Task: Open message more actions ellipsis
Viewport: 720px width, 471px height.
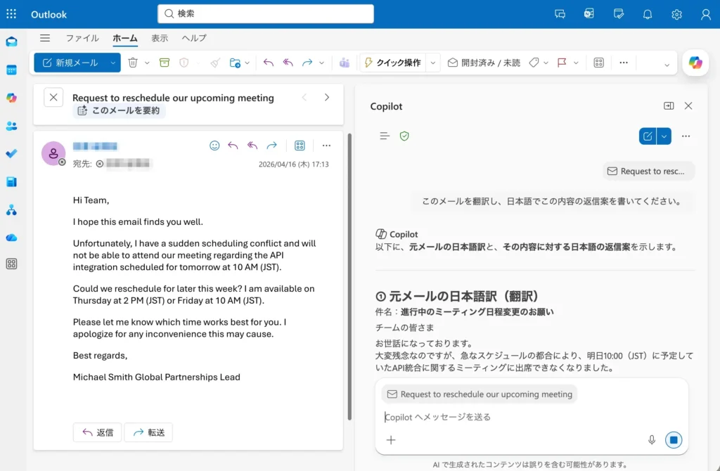Action: coord(326,146)
